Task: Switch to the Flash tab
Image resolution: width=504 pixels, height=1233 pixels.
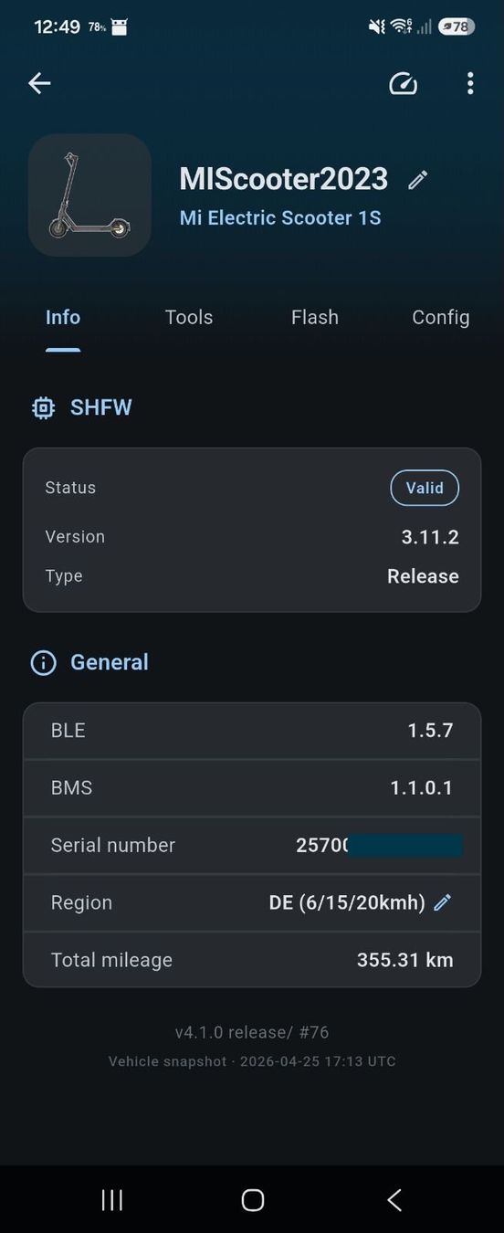Action: [315, 317]
